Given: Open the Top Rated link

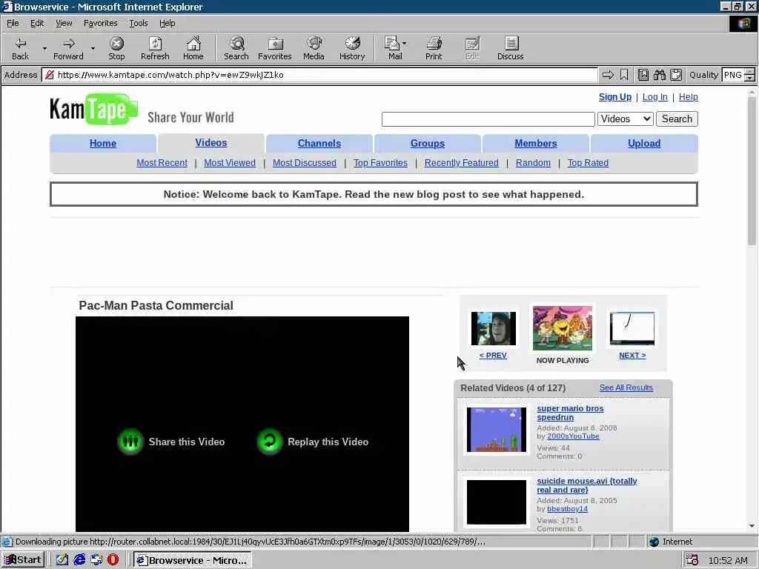Looking at the screenshot, I should coord(588,162).
